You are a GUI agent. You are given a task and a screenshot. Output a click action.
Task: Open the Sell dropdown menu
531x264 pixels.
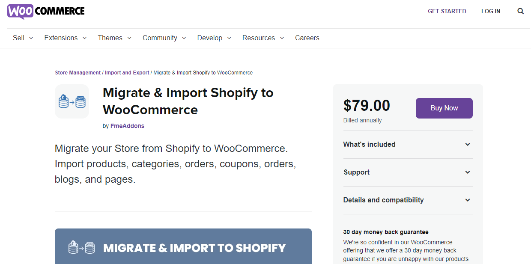tap(23, 38)
